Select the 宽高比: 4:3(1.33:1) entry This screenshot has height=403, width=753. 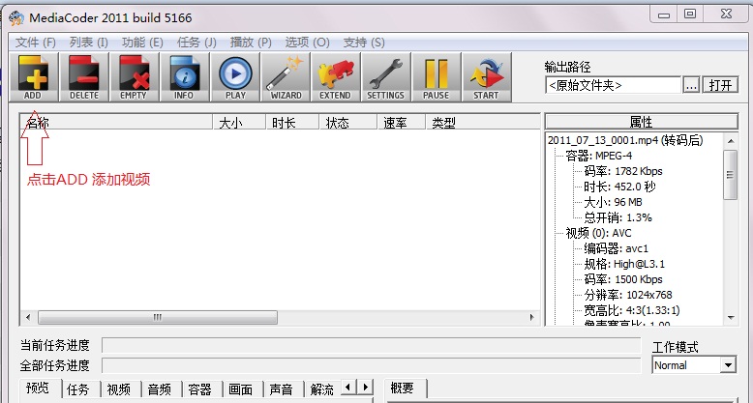[x=632, y=310]
